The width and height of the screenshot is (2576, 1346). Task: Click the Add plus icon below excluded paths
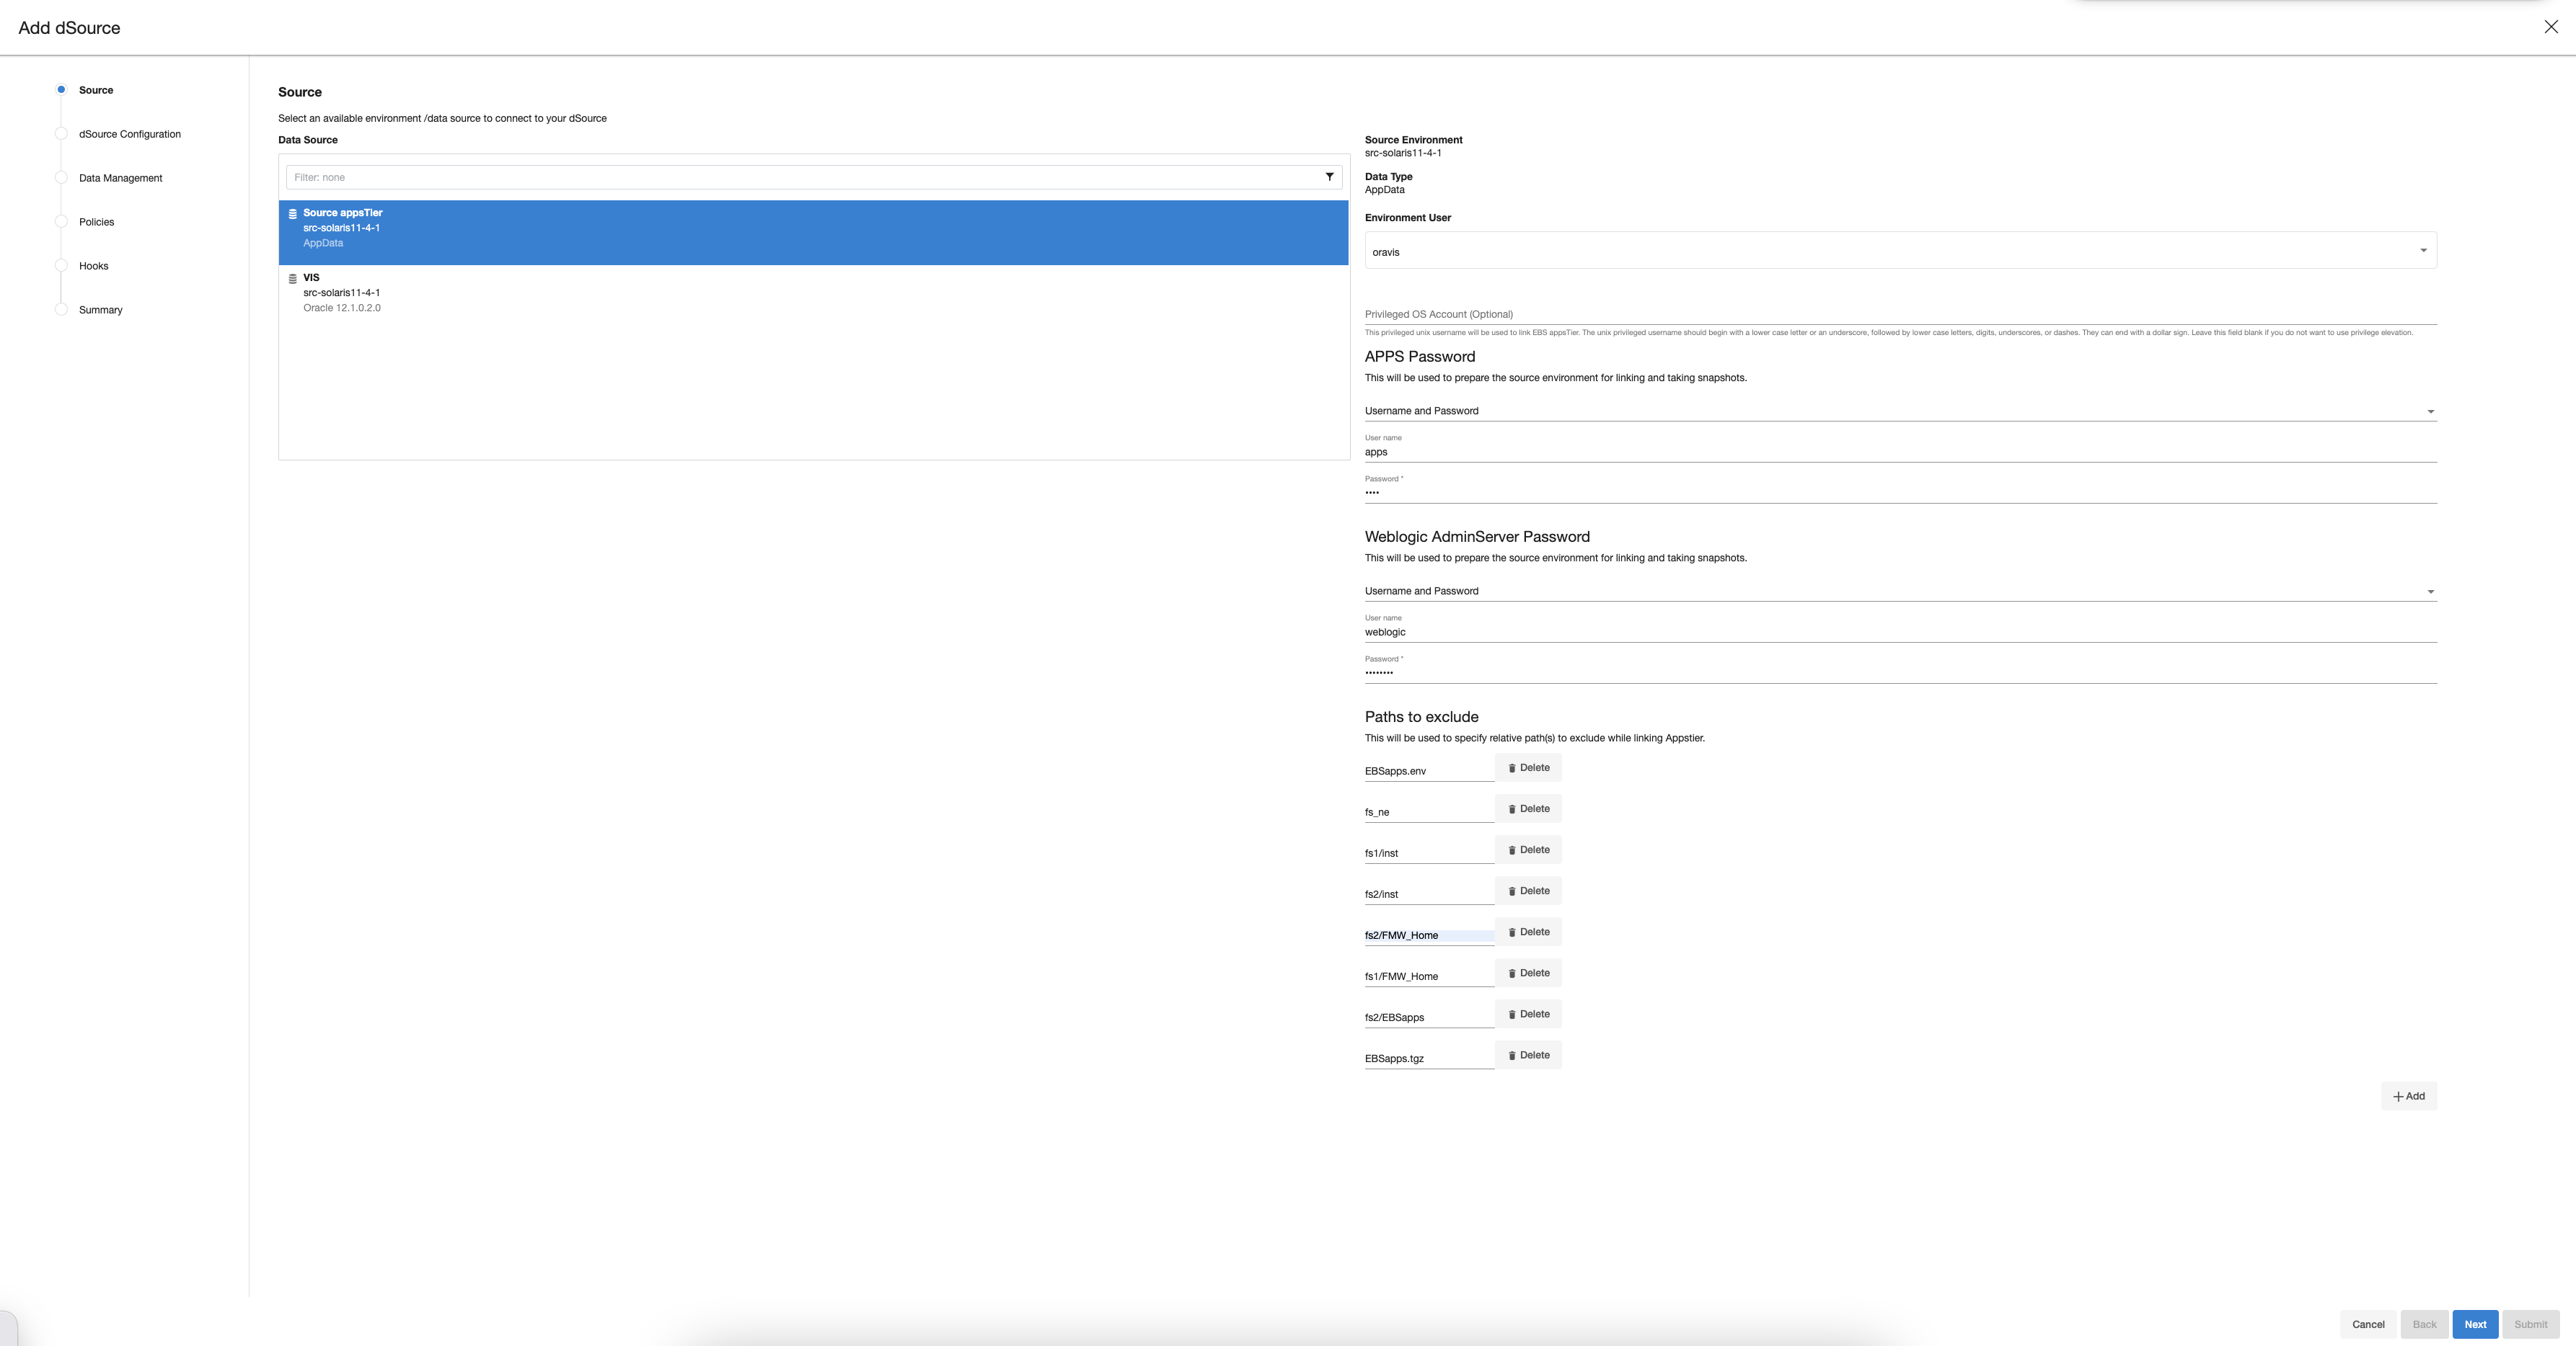click(x=2409, y=1095)
